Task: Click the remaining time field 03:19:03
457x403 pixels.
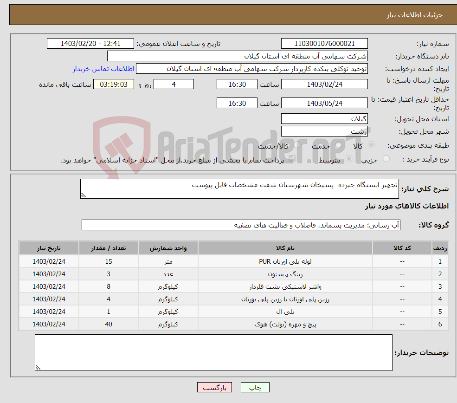Action: pos(114,84)
